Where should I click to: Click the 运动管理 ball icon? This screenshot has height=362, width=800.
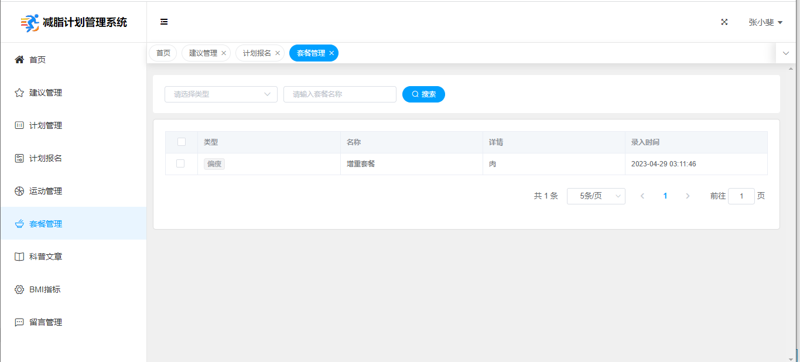pos(19,191)
